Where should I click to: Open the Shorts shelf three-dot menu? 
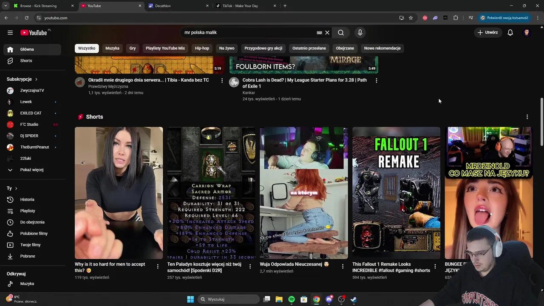click(x=527, y=117)
